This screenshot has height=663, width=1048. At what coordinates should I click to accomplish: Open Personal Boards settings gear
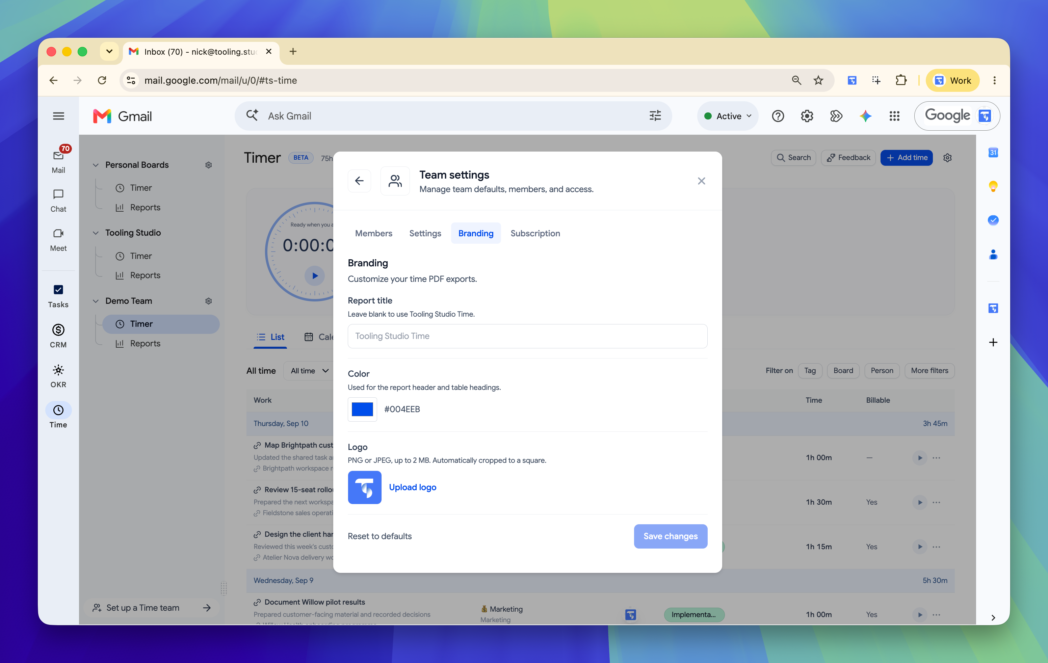click(x=208, y=165)
